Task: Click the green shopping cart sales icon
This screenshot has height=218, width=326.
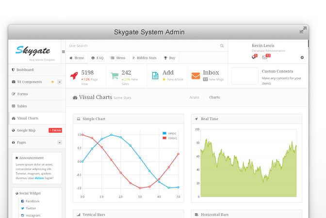Action: point(114,76)
